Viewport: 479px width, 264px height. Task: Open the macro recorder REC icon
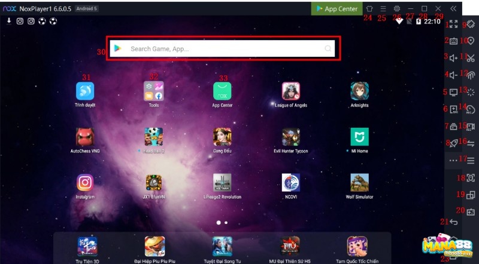(471, 109)
